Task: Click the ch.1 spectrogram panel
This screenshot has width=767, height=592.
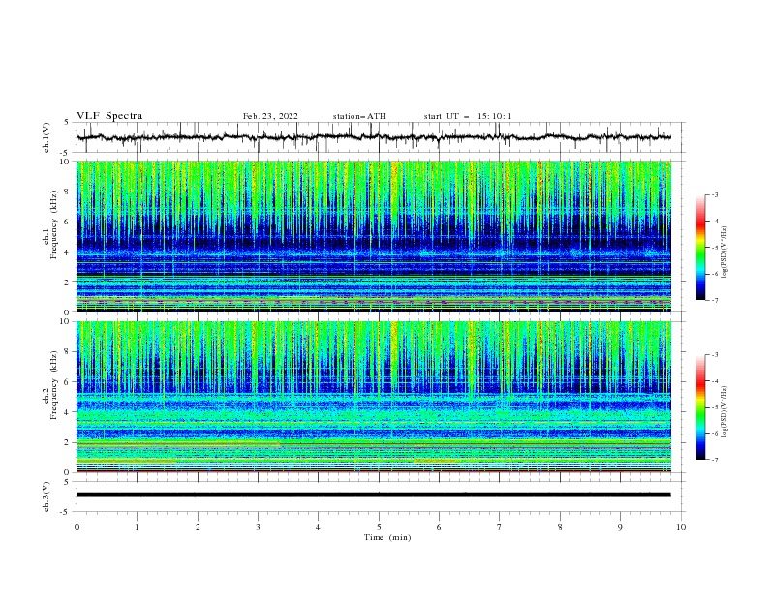Action: click(x=374, y=236)
